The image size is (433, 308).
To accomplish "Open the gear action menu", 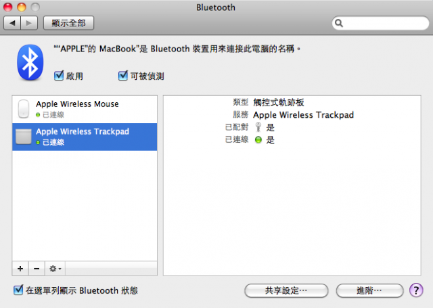I will click(55, 269).
